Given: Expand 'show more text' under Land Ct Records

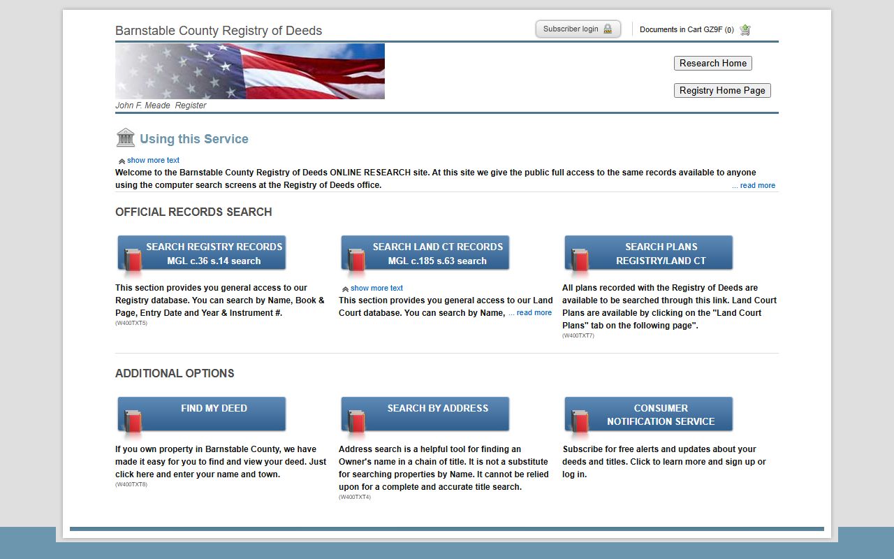Looking at the screenshot, I should [x=376, y=288].
